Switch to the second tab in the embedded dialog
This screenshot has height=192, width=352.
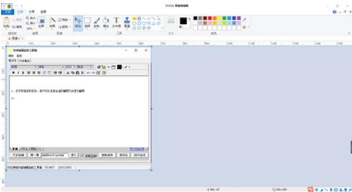click(x=24, y=61)
